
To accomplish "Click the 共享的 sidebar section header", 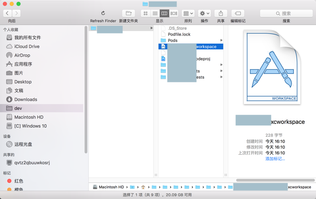I will 9,155.
